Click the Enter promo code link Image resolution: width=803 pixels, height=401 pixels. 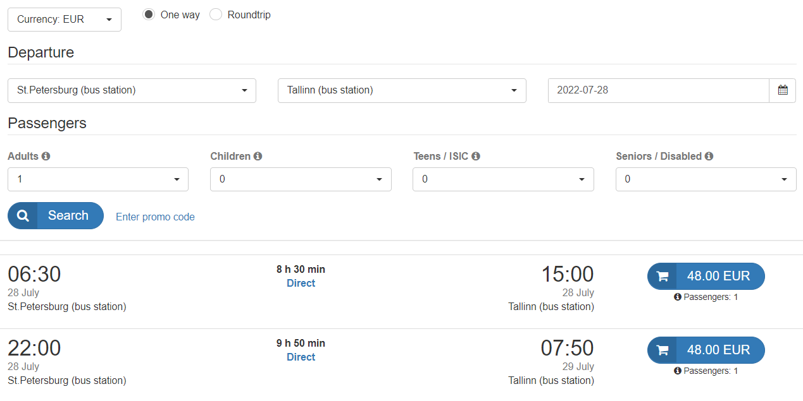(155, 217)
